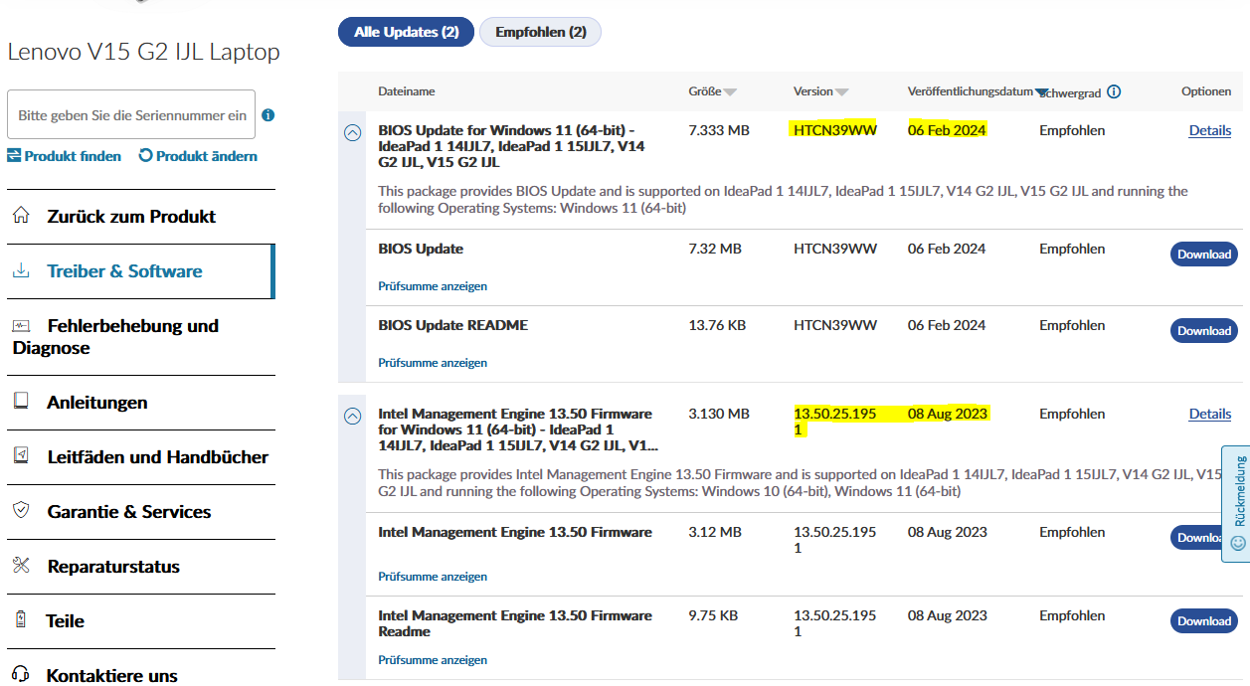Click the highlighted date 08 Aug 2023
This screenshot has height=686, width=1250.
pos(948,414)
